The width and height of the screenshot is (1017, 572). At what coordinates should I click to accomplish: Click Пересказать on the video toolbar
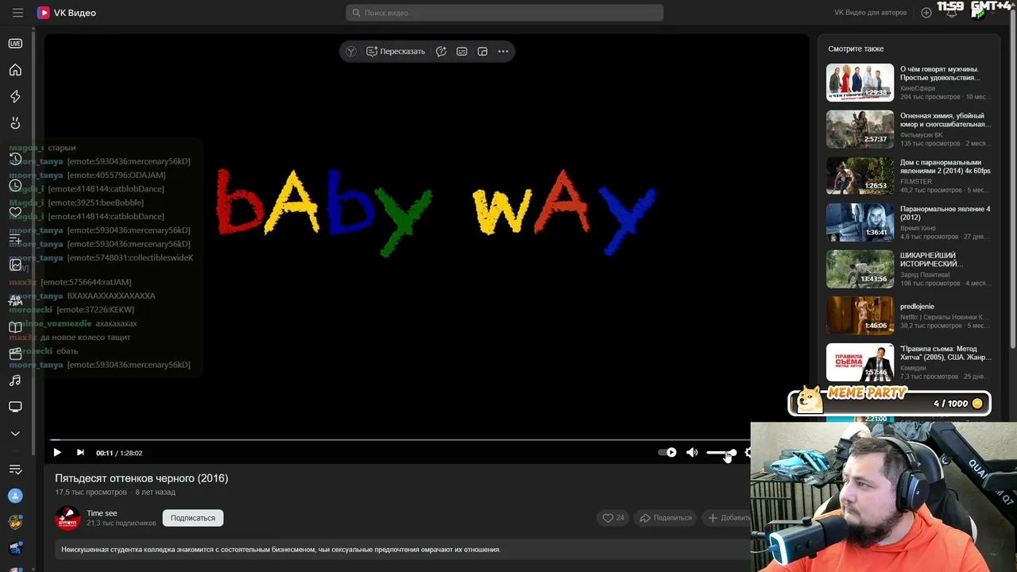tap(396, 52)
